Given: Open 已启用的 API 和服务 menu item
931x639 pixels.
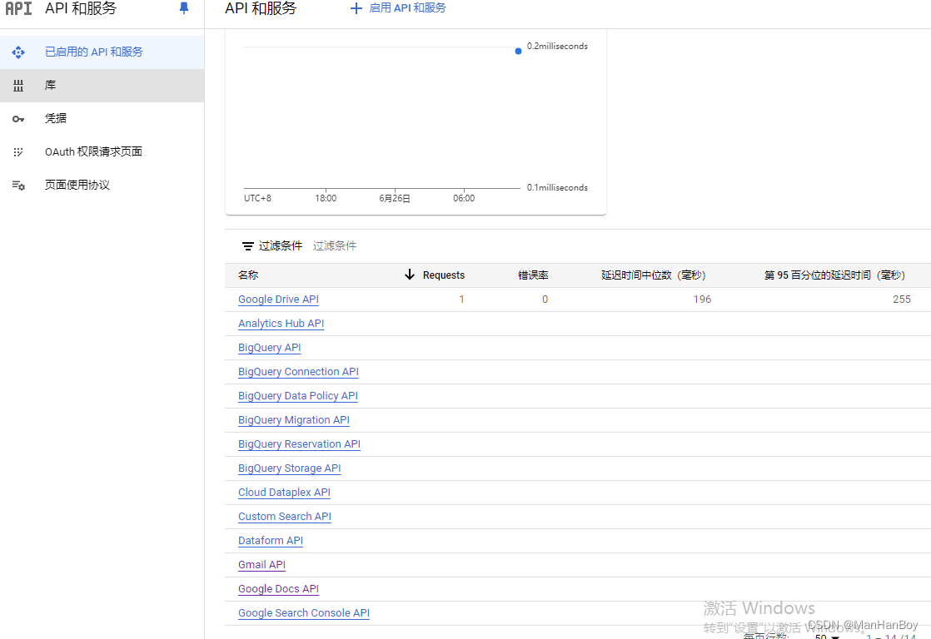Looking at the screenshot, I should click(102, 52).
